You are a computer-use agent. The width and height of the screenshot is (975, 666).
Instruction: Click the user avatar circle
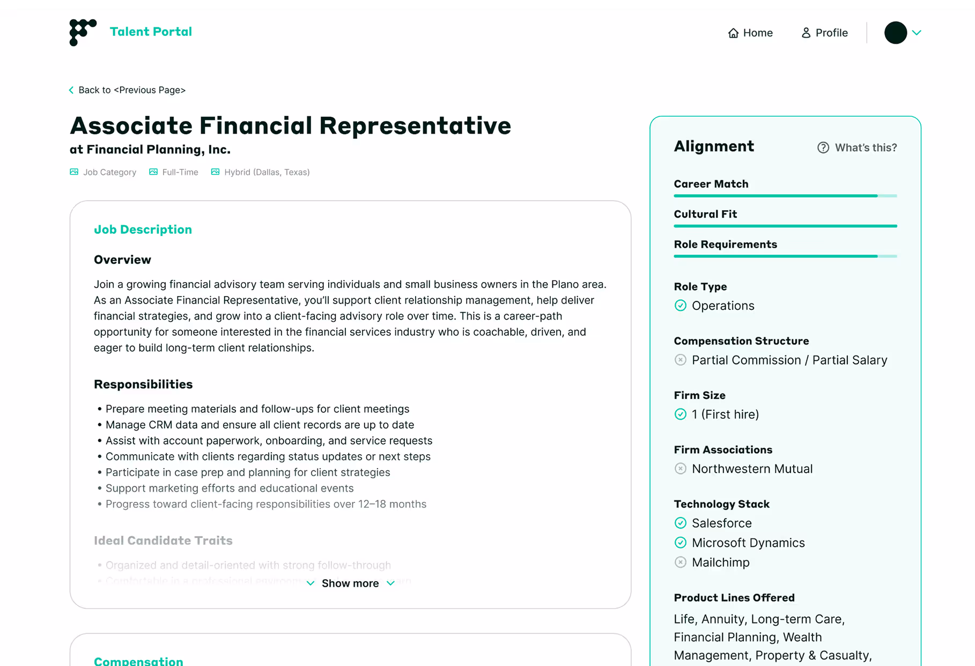[x=895, y=33]
